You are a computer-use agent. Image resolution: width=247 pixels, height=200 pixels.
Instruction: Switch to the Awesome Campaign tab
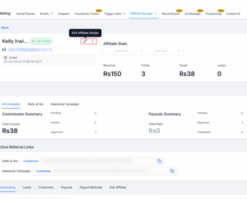[x=65, y=104]
